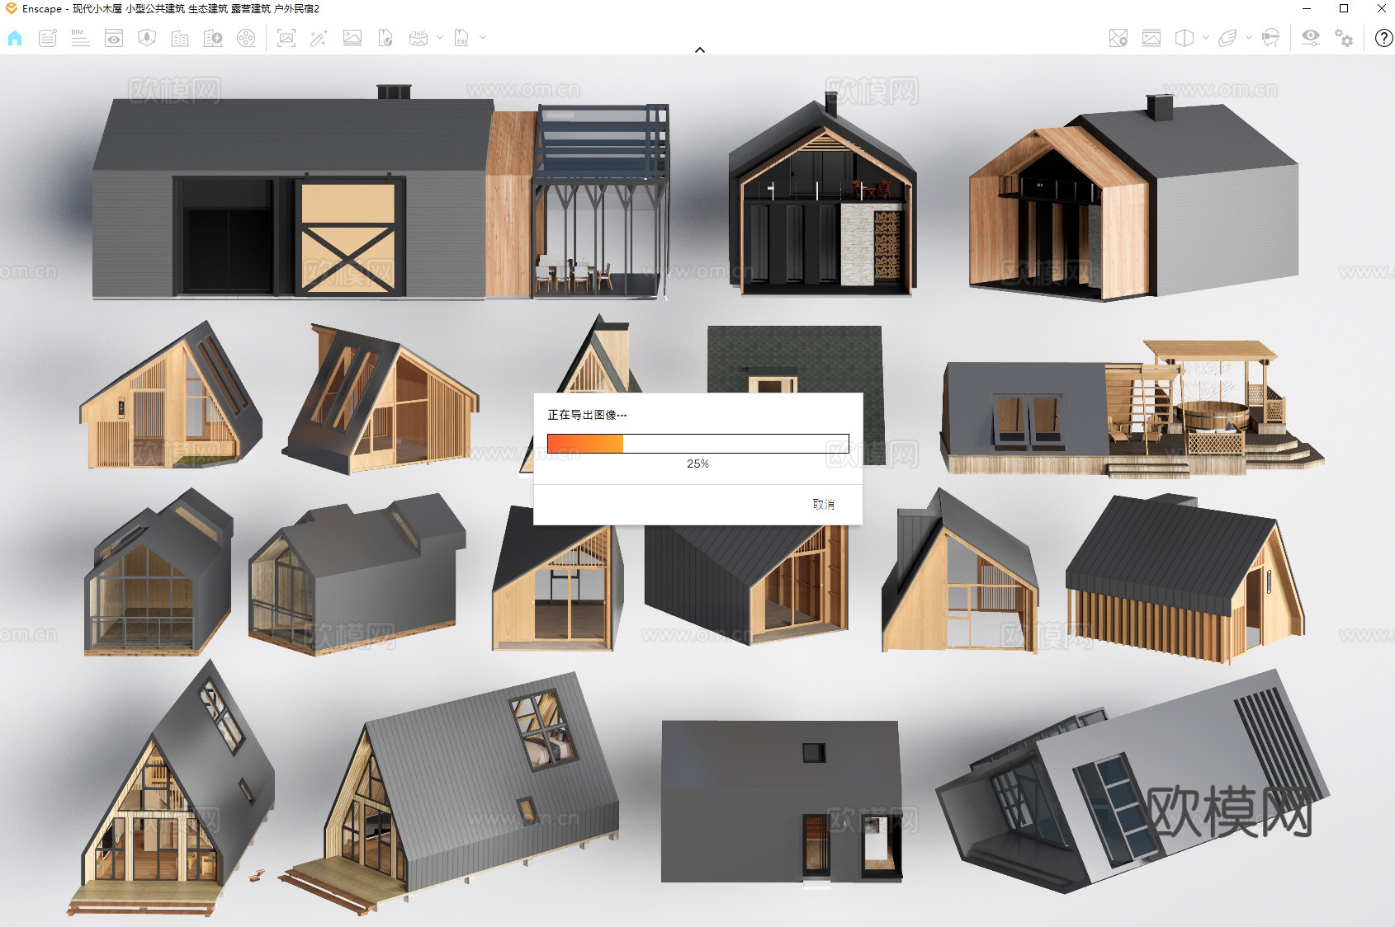Click the batch rendering image icon

(x=352, y=38)
